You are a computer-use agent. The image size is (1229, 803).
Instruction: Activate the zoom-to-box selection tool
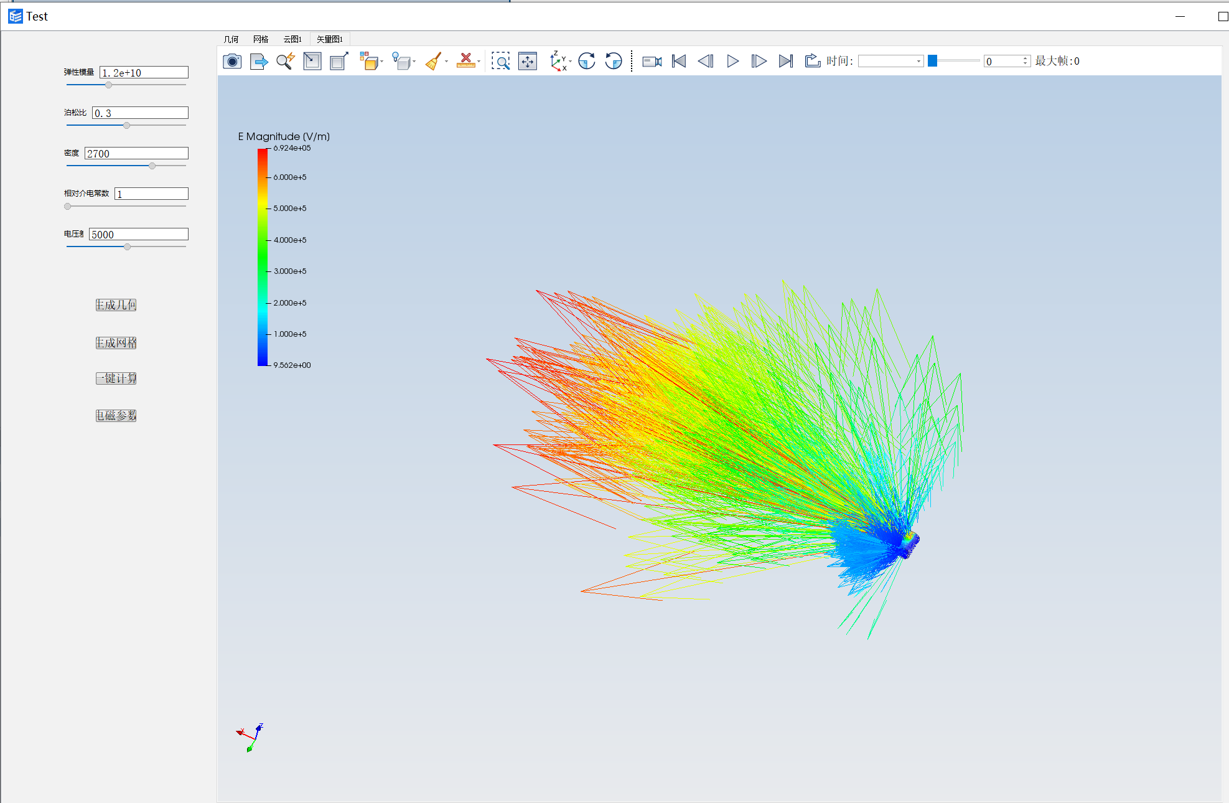500,61
